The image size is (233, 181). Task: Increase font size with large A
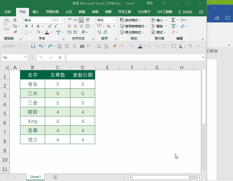(50, 26)
